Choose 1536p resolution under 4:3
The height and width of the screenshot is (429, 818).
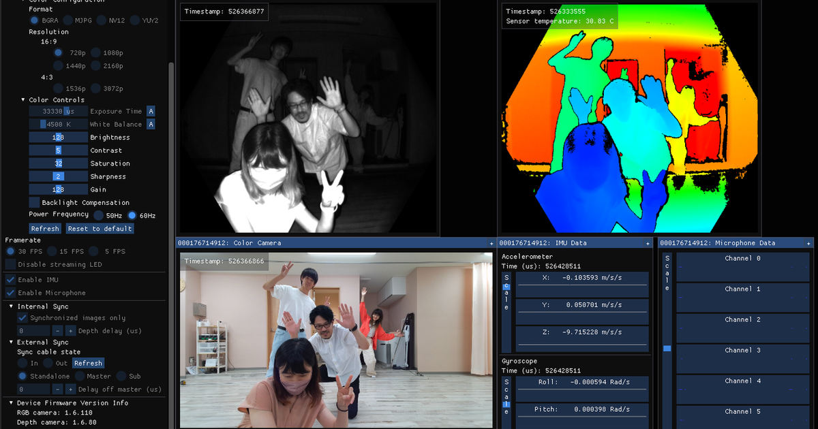58,89
